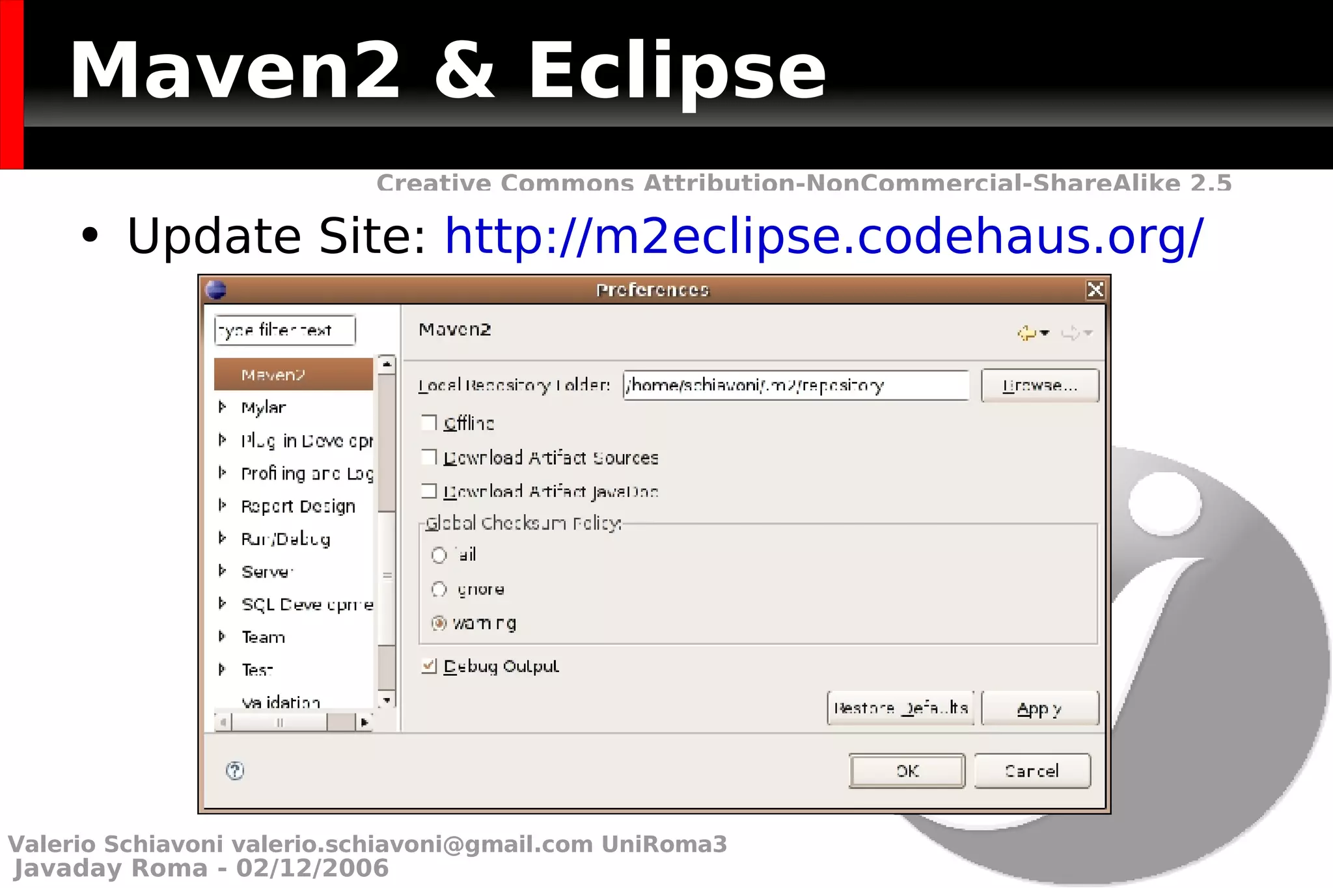Click the Local Repository Folder field
1333x888 pixels.
click(x=796, y=385)
